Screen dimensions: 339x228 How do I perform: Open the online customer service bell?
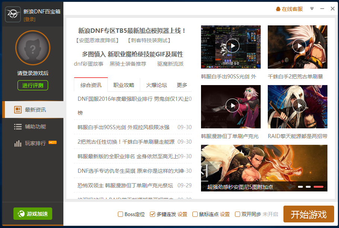tap(278, 9)
